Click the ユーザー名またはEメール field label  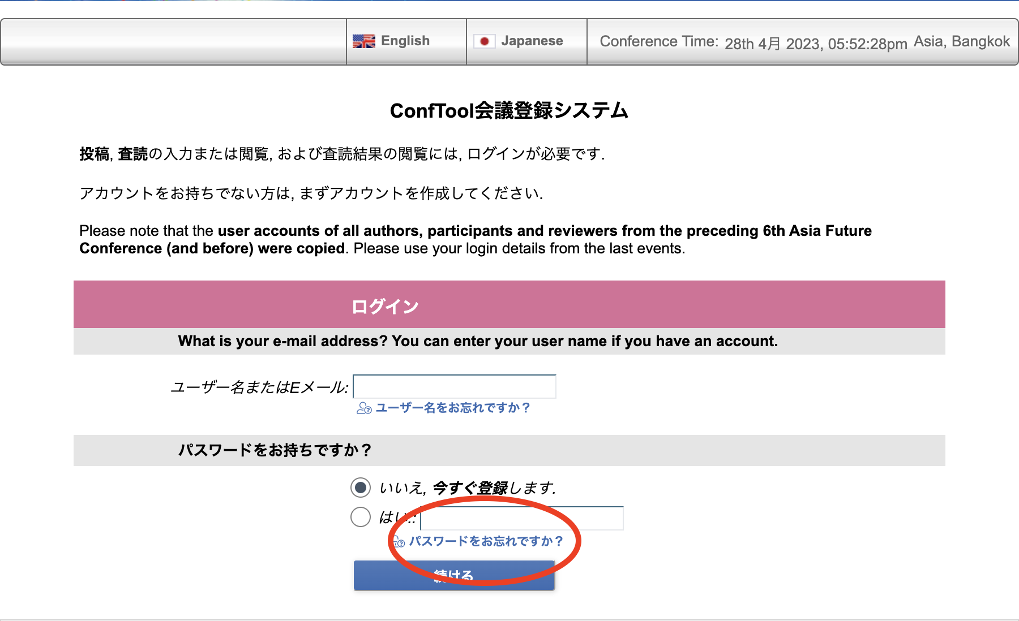point(259,387)
